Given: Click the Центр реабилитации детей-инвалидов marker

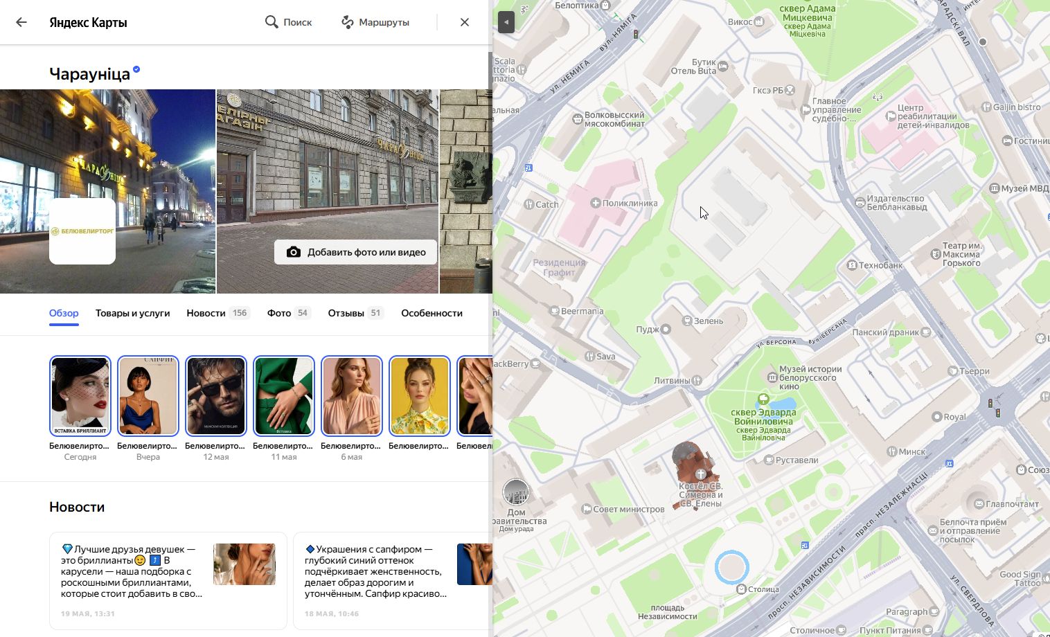Looking at the screenshot, I should [891, 116].
